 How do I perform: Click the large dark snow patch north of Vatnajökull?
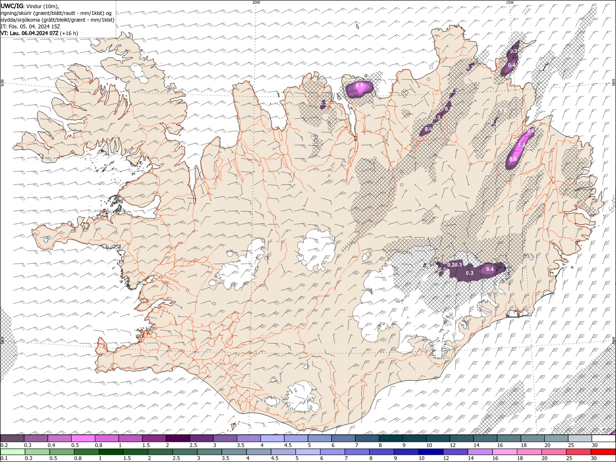(472, 270)
